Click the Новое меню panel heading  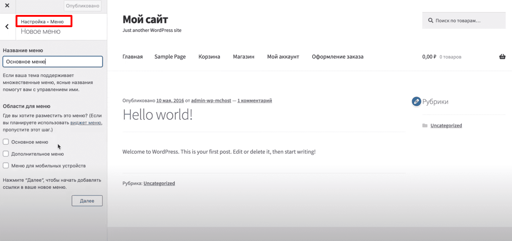(x=41, y=31)
